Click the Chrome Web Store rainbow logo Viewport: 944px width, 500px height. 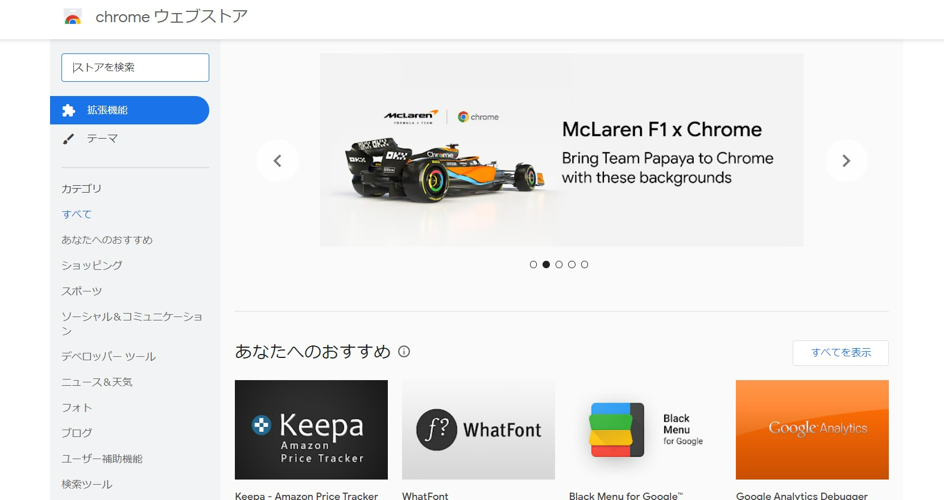[x=73, y=17]
